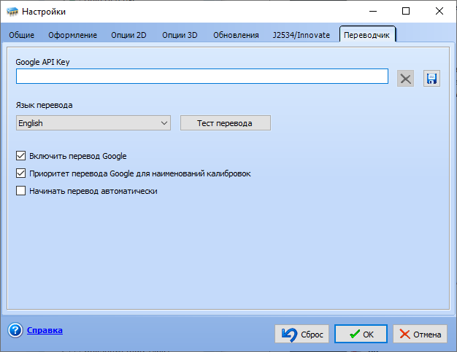Focus the Google API Key input field
Screen dimensions: 457x352
202,77
